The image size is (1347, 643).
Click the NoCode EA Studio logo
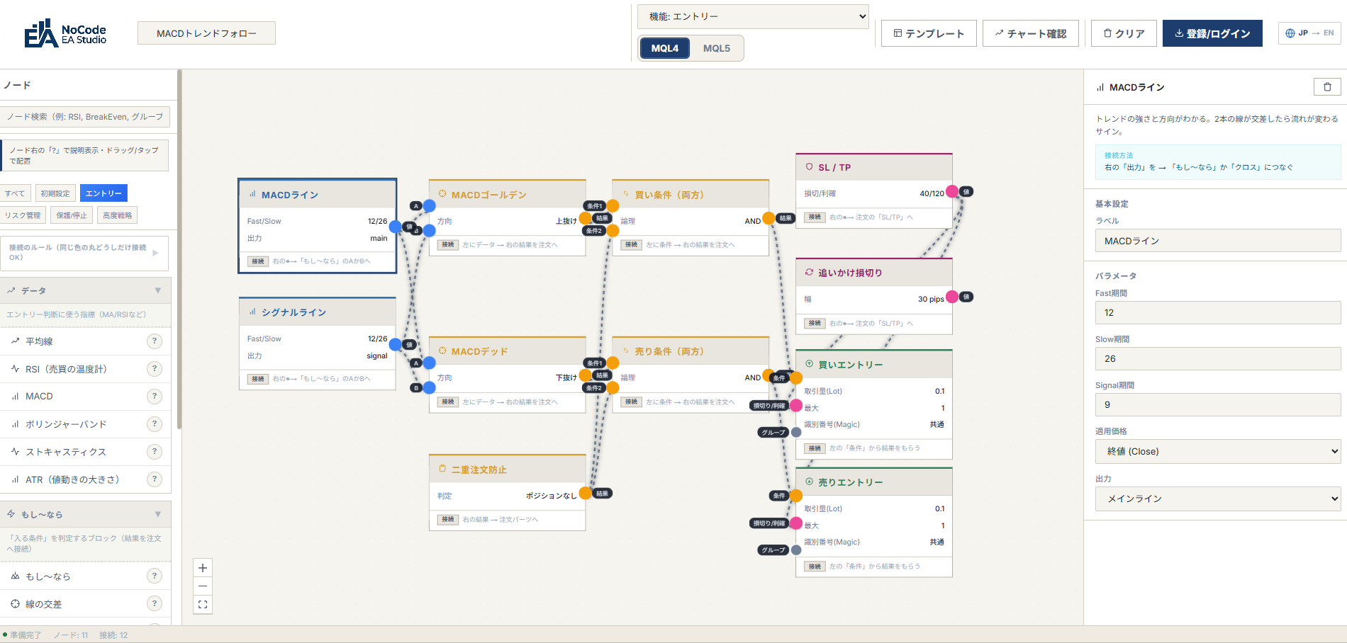[x=62, y=33]
